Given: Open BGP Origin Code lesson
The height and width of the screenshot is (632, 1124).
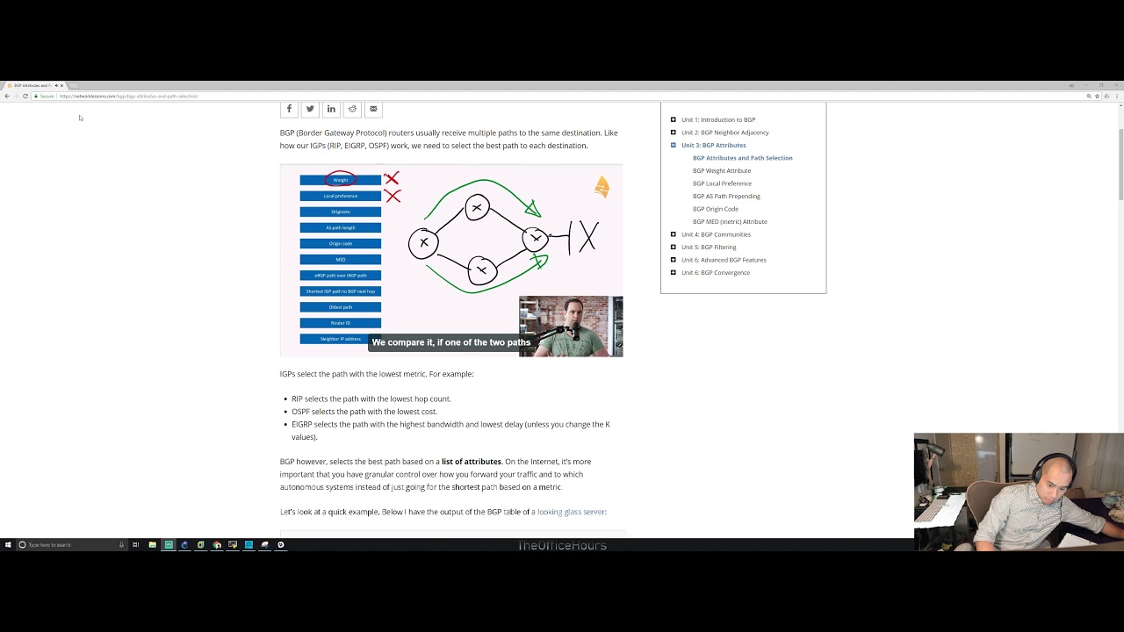Looking at the screenshot, I should 716,209.
